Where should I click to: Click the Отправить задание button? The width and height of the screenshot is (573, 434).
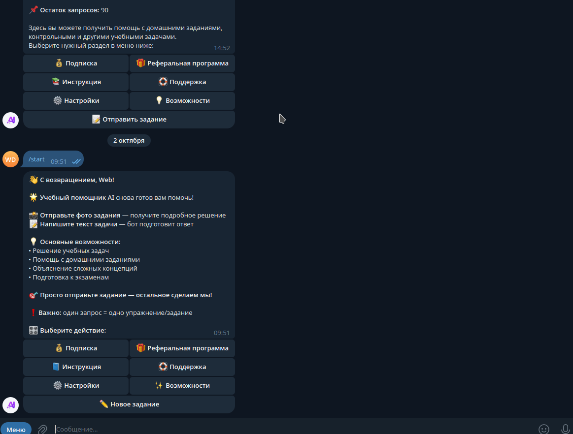point(129,120)
